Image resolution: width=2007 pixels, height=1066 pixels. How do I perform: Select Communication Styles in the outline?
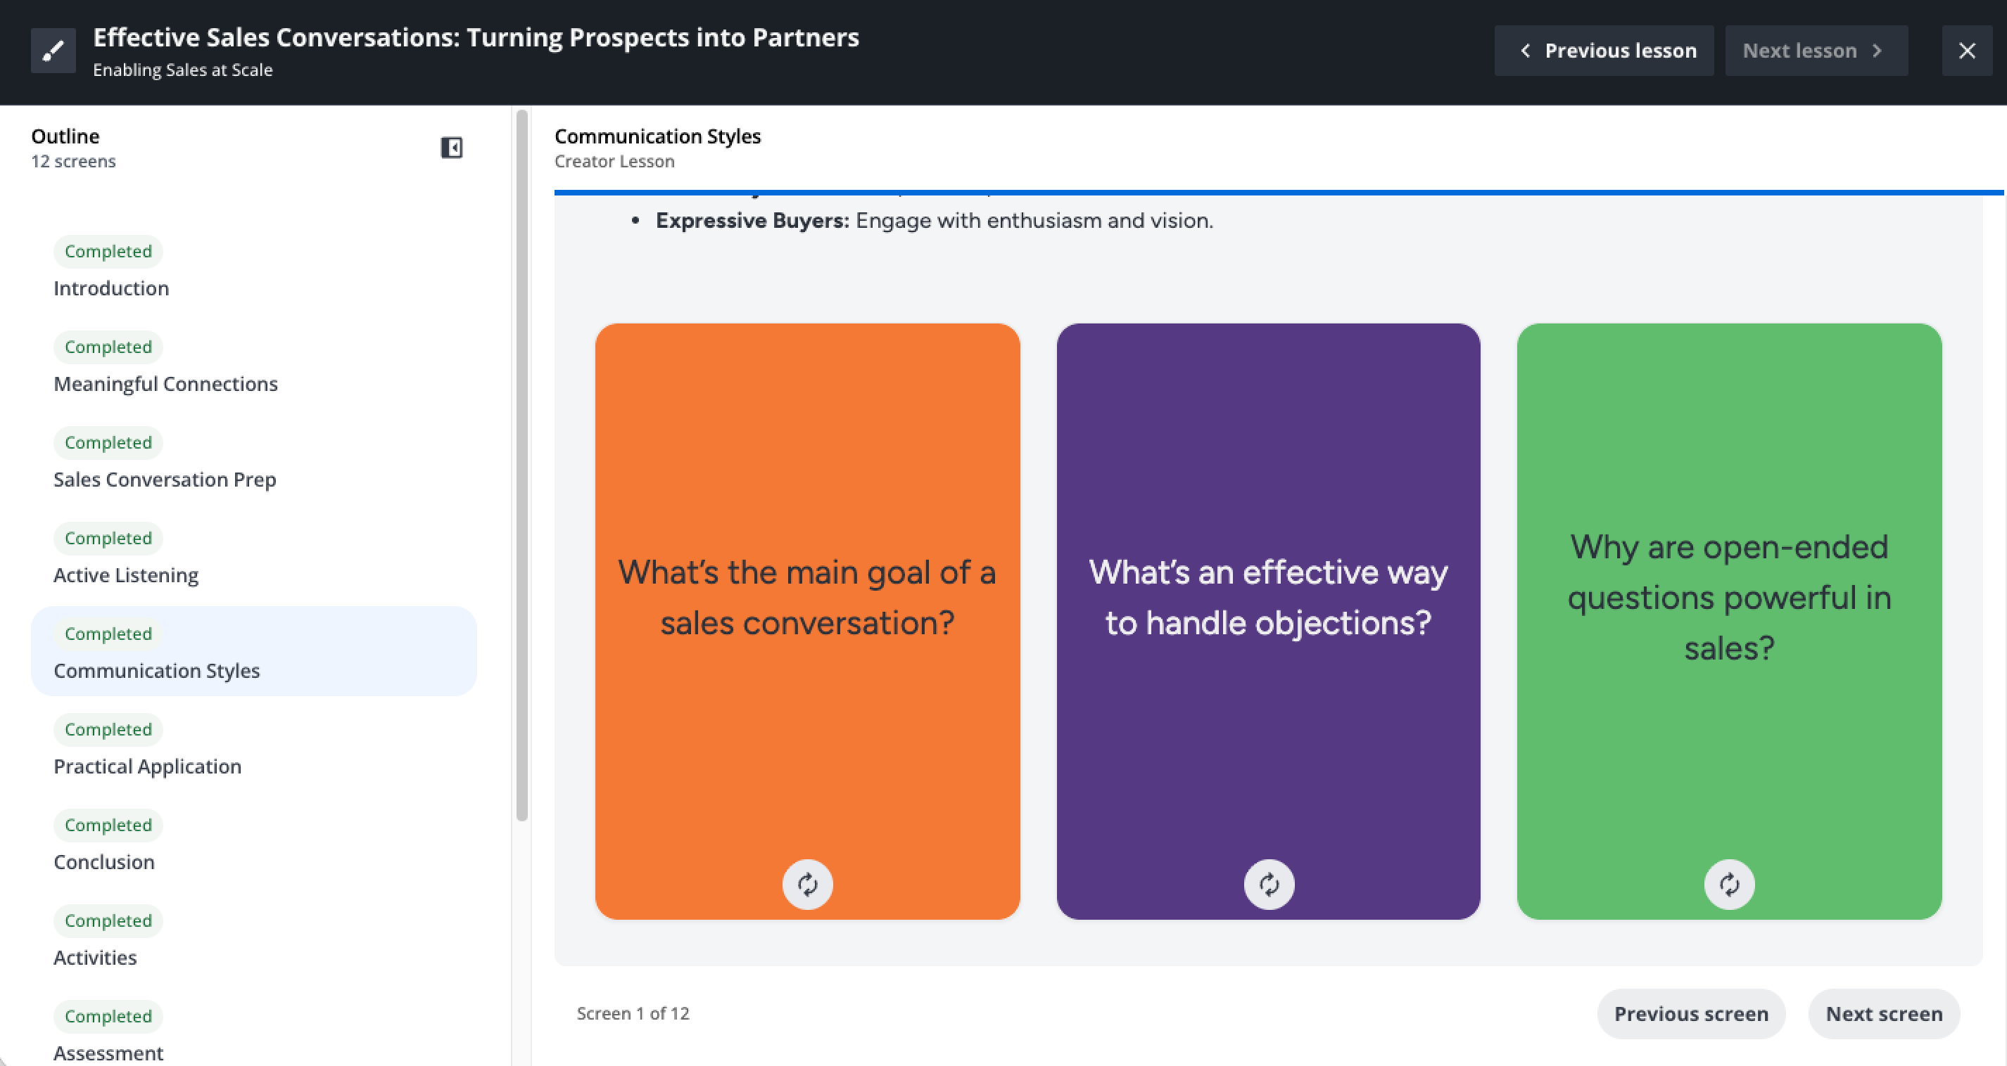point(157,670)
